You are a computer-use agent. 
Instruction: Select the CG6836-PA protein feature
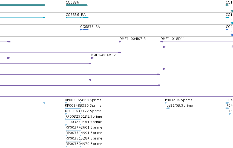click(84, 30)
